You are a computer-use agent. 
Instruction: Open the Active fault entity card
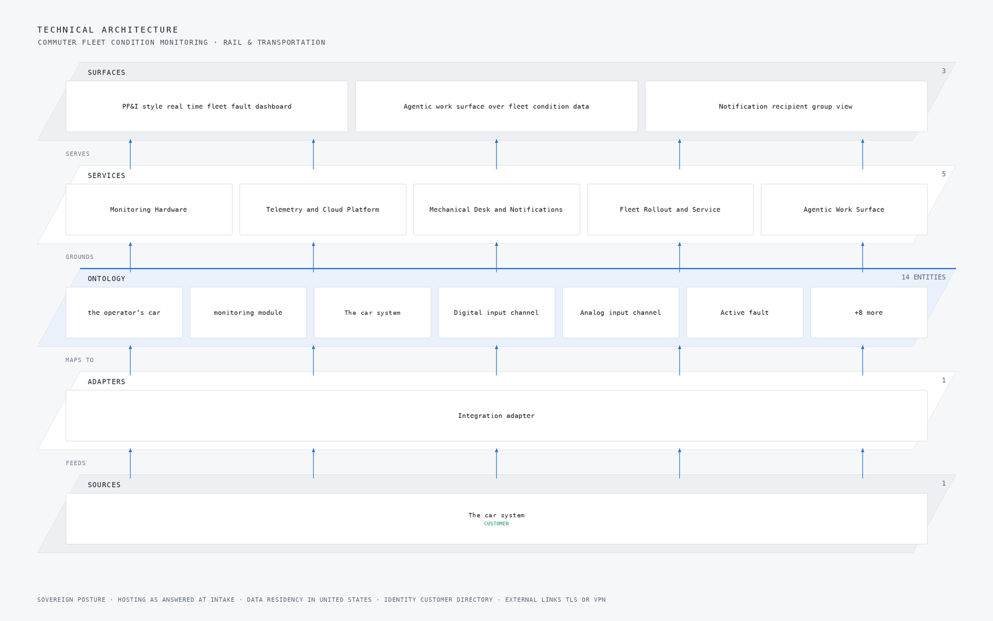coord(745,312)
